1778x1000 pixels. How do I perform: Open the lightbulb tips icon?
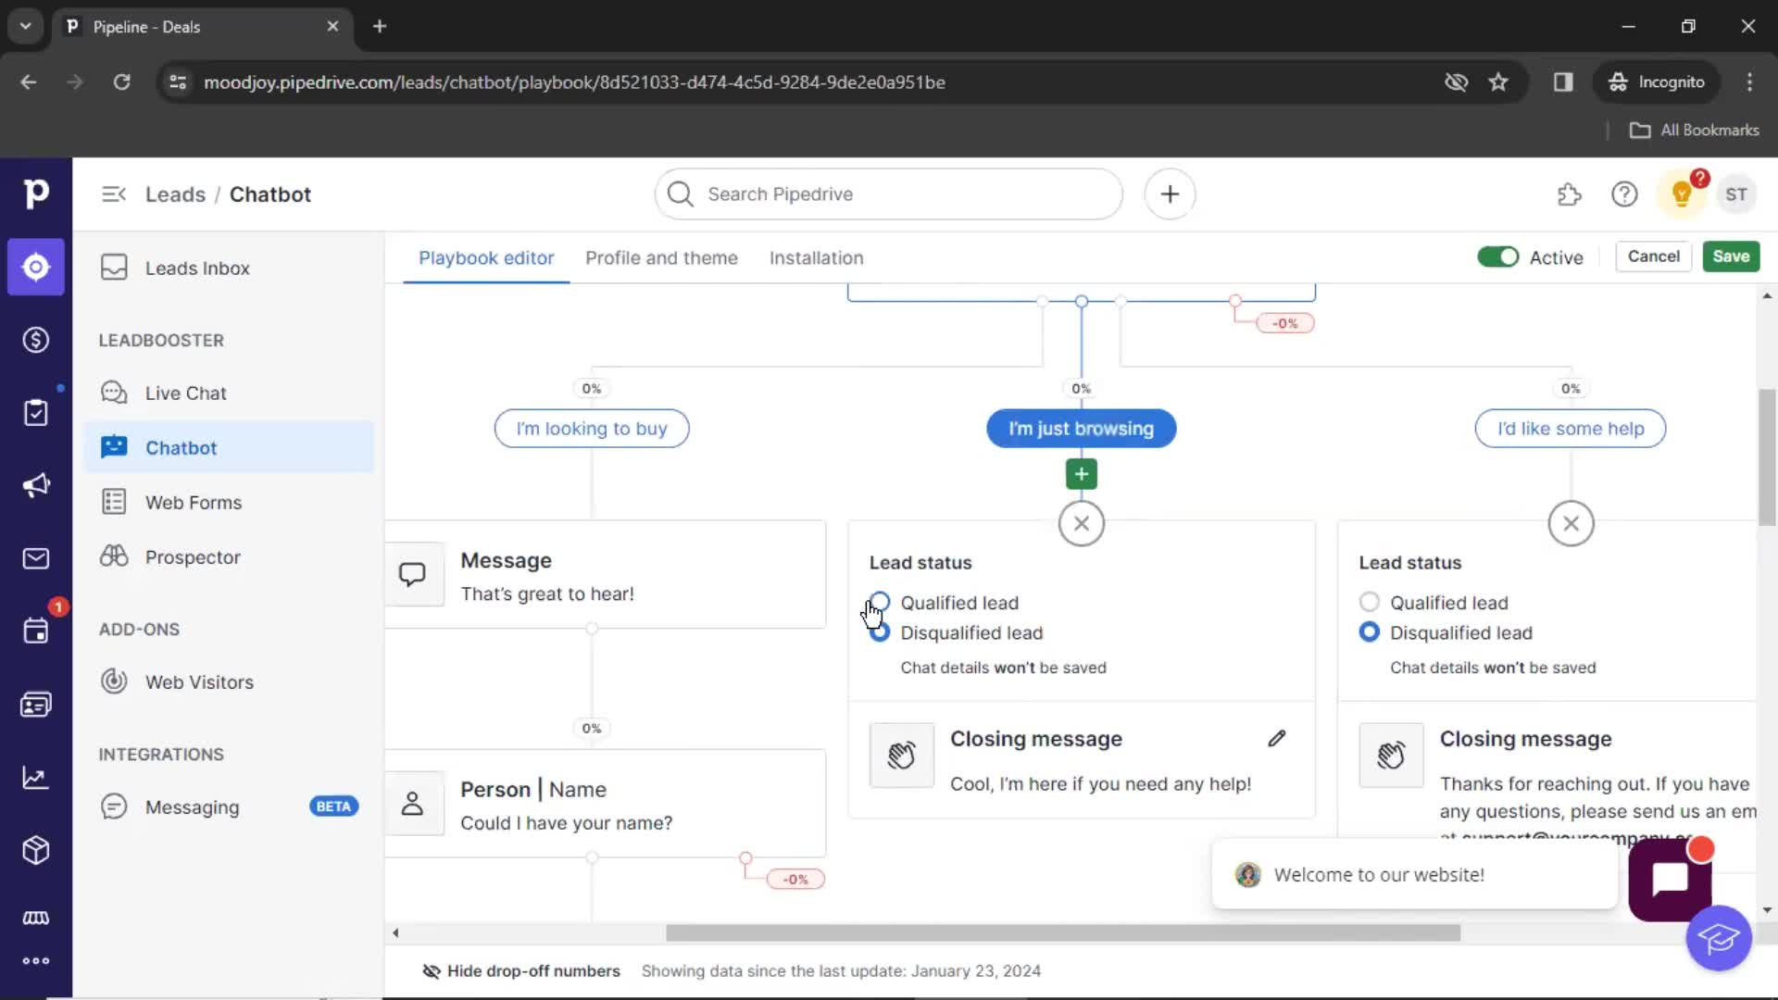coord(1682,194)
